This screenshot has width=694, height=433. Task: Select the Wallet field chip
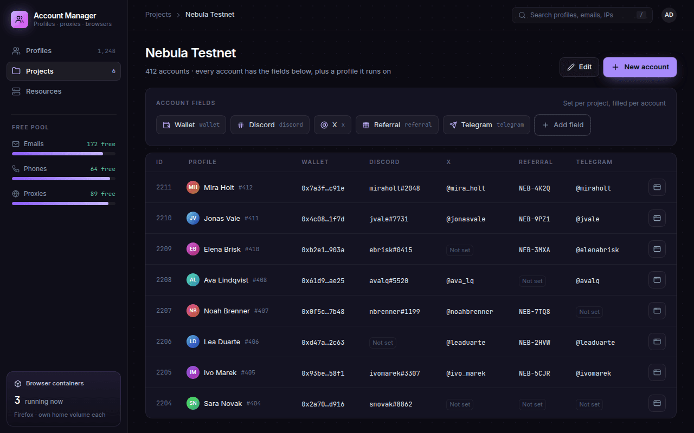[x=191, y=125]
